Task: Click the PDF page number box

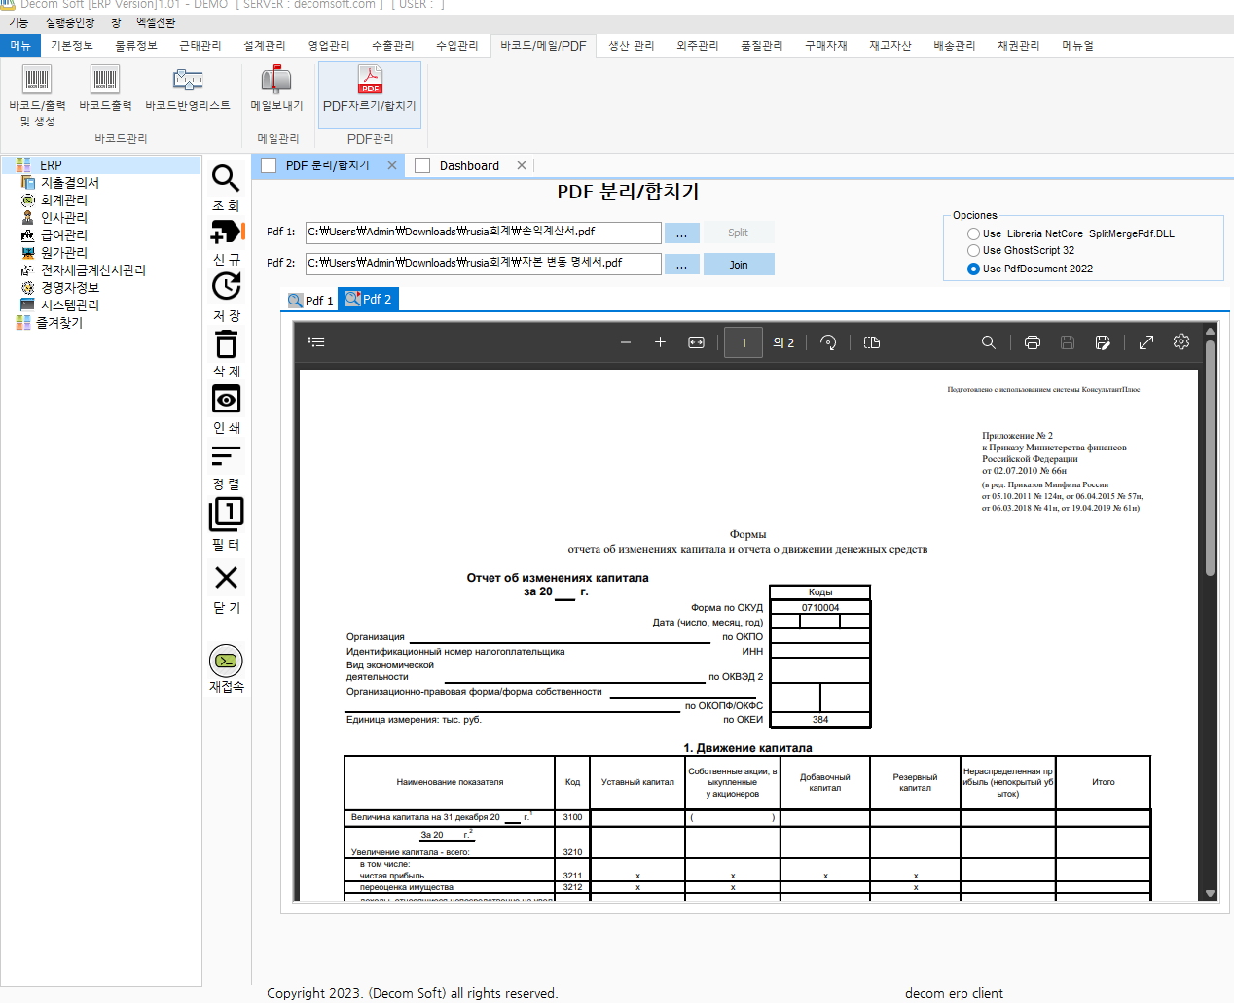Action: 744,342
